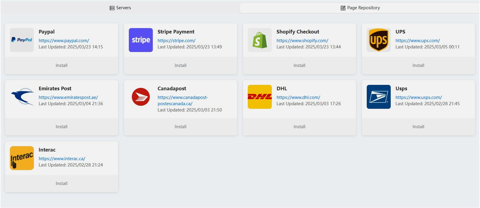Image resolution: width=480 pixels, height=208 pixels.
Task: Install the DHL page
Action: pos(299,127)
